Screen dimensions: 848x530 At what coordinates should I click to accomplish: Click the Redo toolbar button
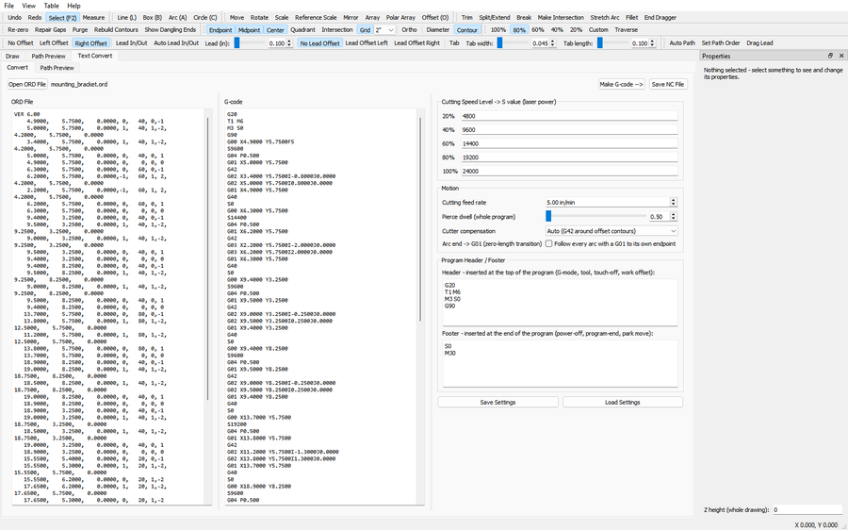[x=35, y=17]
